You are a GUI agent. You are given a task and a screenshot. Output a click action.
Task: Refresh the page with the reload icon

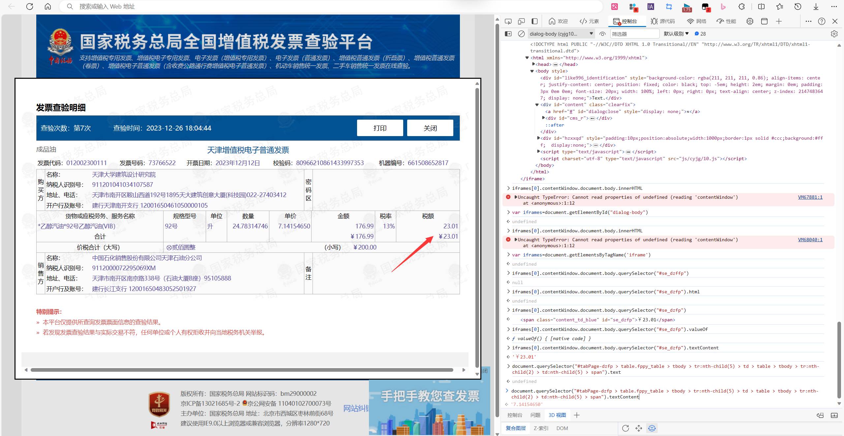click(29, 7)
